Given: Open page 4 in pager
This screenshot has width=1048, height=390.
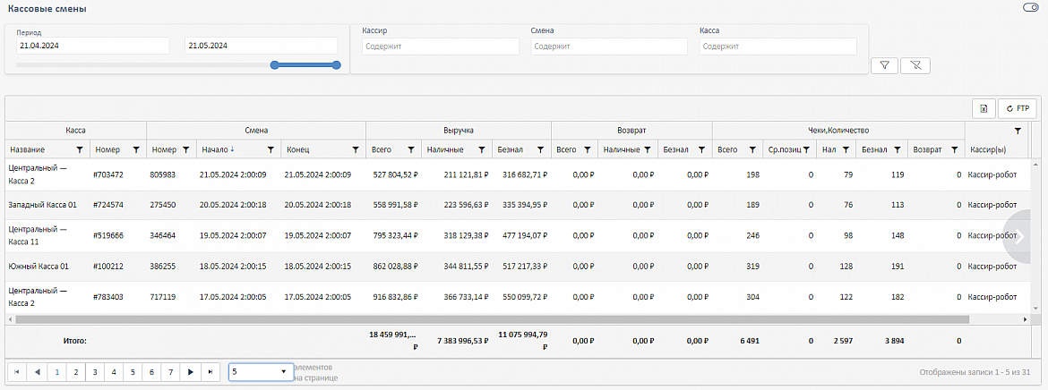Looking at the screenshot, I should [x=115, y=372].
